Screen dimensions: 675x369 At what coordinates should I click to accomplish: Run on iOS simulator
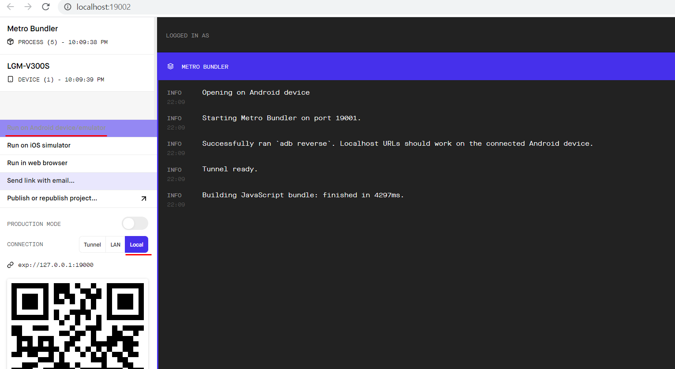[79, 146]
